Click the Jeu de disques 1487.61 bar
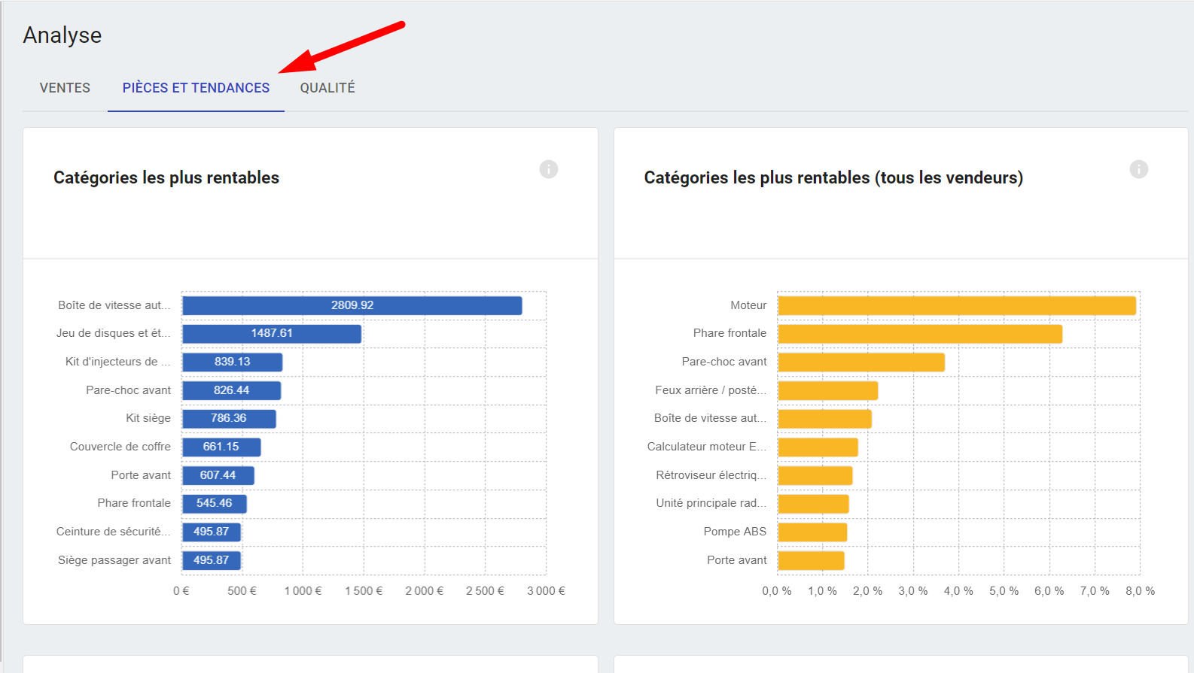Viewport: 1194px width, 673px height. pos(271,334)
